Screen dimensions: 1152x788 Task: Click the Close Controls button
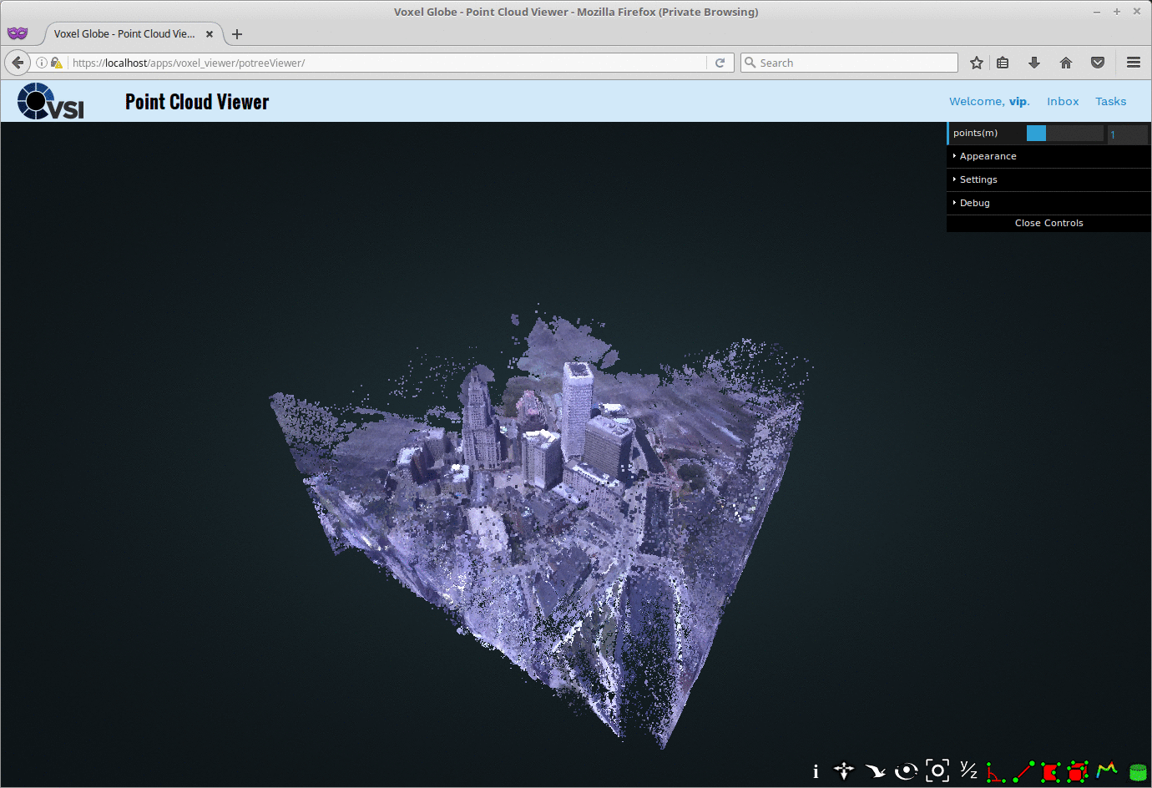click(x=1048, y=223)
